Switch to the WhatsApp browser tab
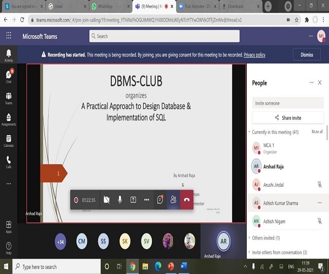Image resolution: width=329 pixels, height=274 pixels. coord(111,7)
